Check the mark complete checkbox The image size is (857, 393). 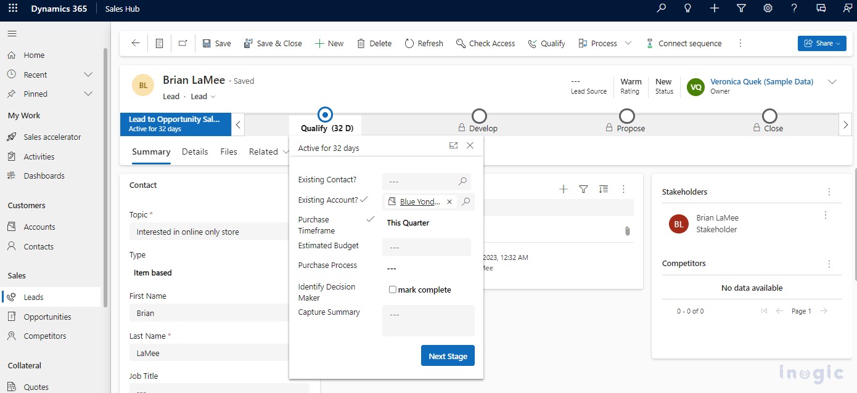click(x=392, y=289)
